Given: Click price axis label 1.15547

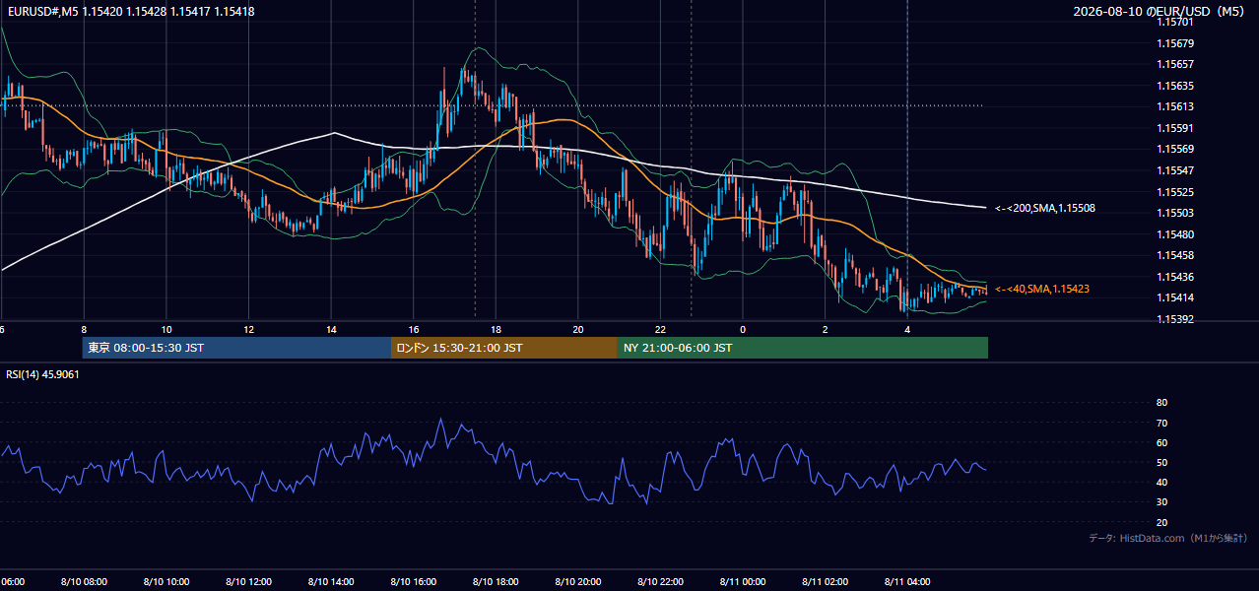Looking at the screenshot, I should tap(1174, 170).
